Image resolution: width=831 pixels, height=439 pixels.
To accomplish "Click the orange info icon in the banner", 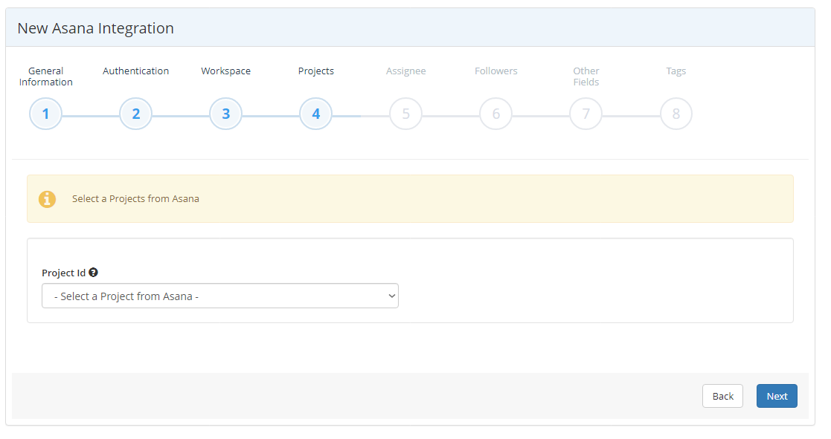I will [x=47, y=198].
